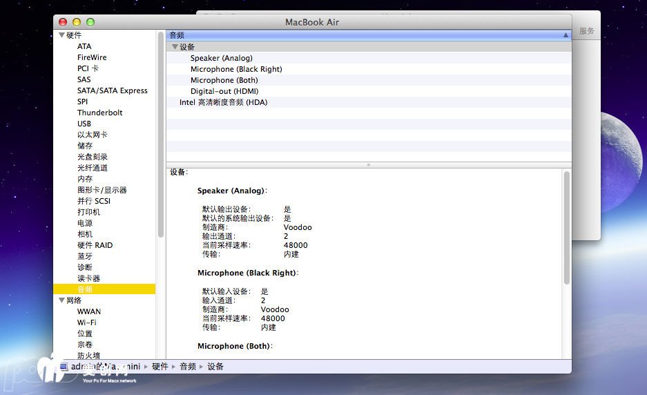Viewport: 647px width, 395px height.
Task: Collapse the 网络 section triangle
Action: 61,300
